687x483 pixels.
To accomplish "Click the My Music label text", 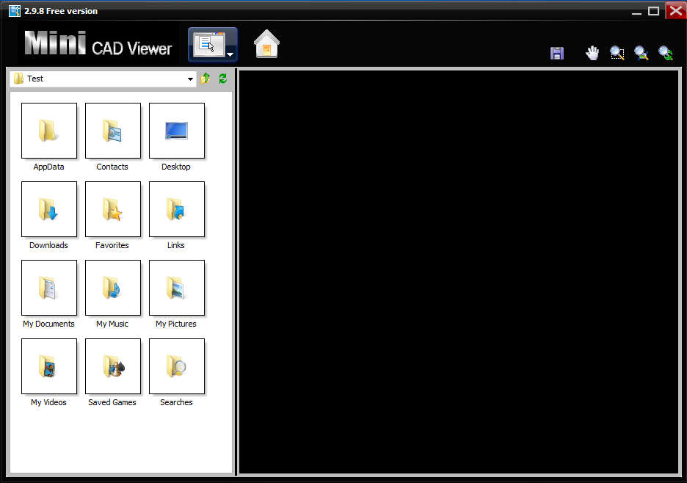I will [112, 324].
